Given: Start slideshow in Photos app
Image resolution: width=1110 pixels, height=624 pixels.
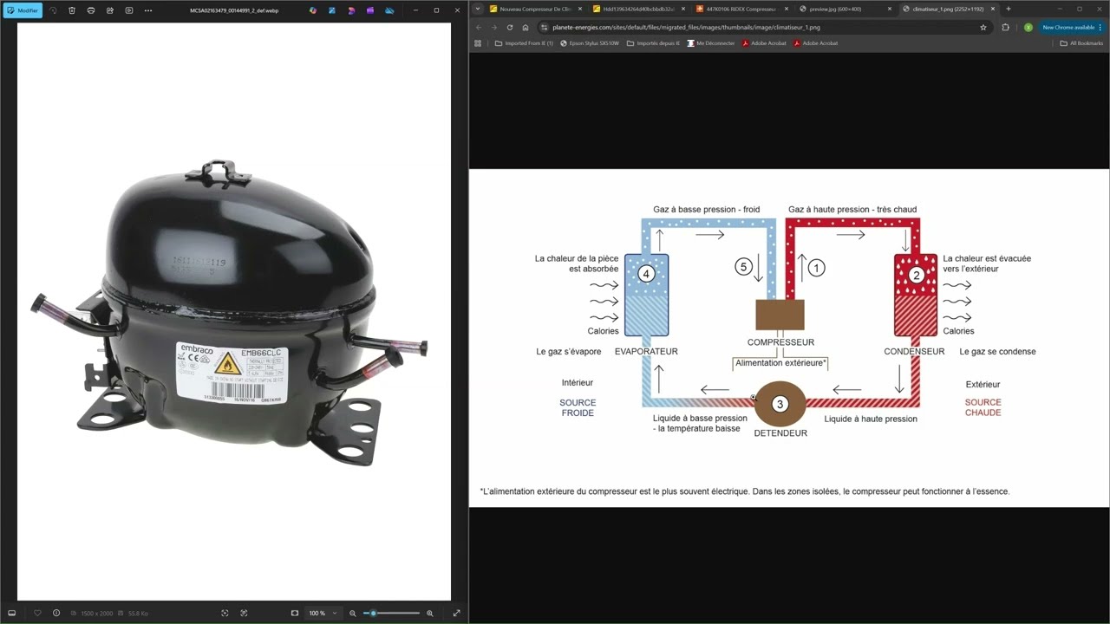Looking at the screenshot, I should pos(129,10).
